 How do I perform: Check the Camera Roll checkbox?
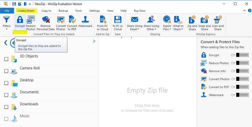tap(6, 71)
